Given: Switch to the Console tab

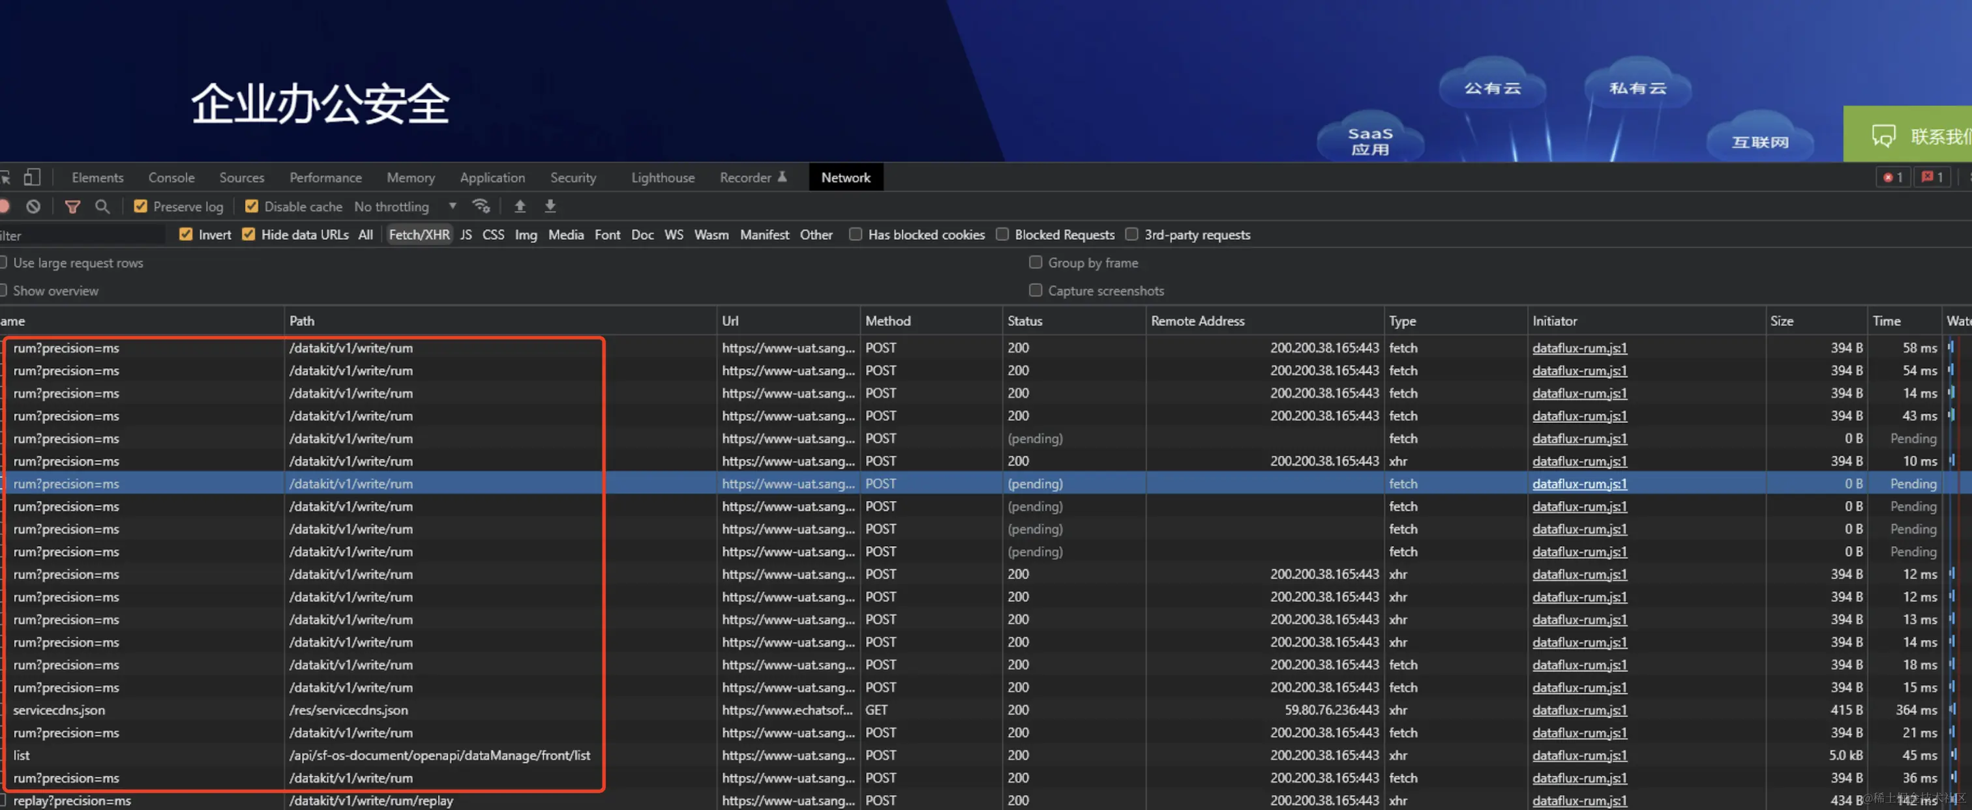Looking at the screenshot, I should (172, 177).
